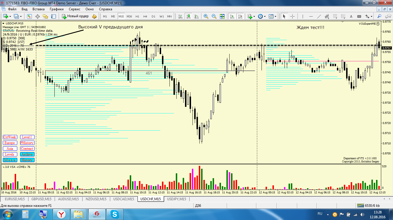This screenshot has height=220, width=393.
Task: Click the Новый ордер button
Action: coord(76,16)
